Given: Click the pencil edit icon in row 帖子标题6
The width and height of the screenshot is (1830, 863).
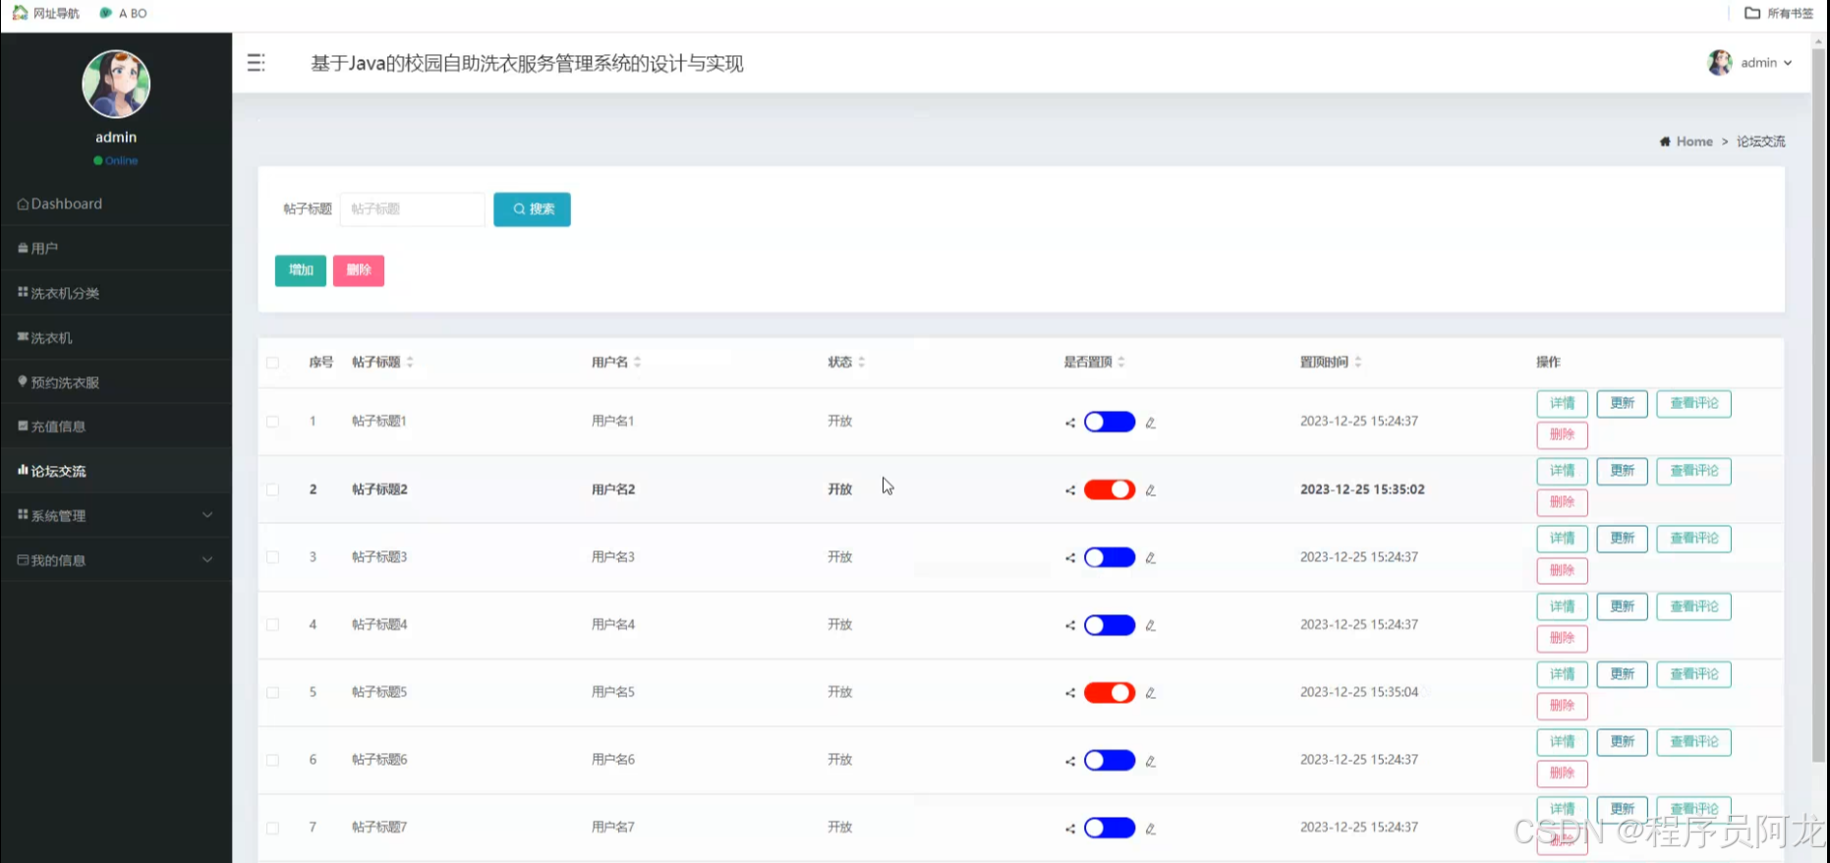Looking at the screenshot, I should [1150, 762].
